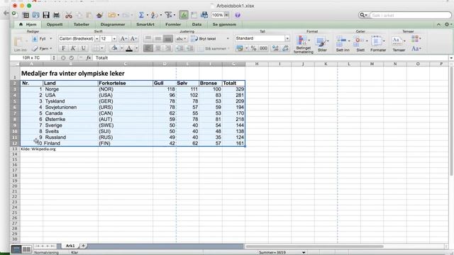
Task: Click Betinget formatering button
Action: coord(303,44)
